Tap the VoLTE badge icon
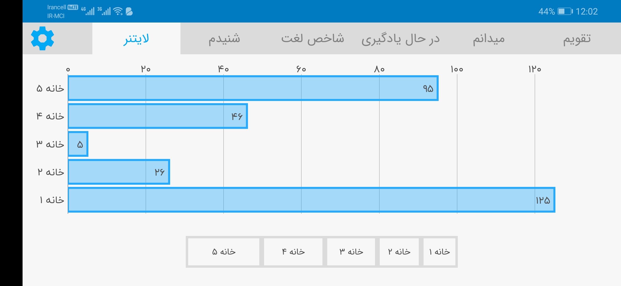 pos(73,7)
